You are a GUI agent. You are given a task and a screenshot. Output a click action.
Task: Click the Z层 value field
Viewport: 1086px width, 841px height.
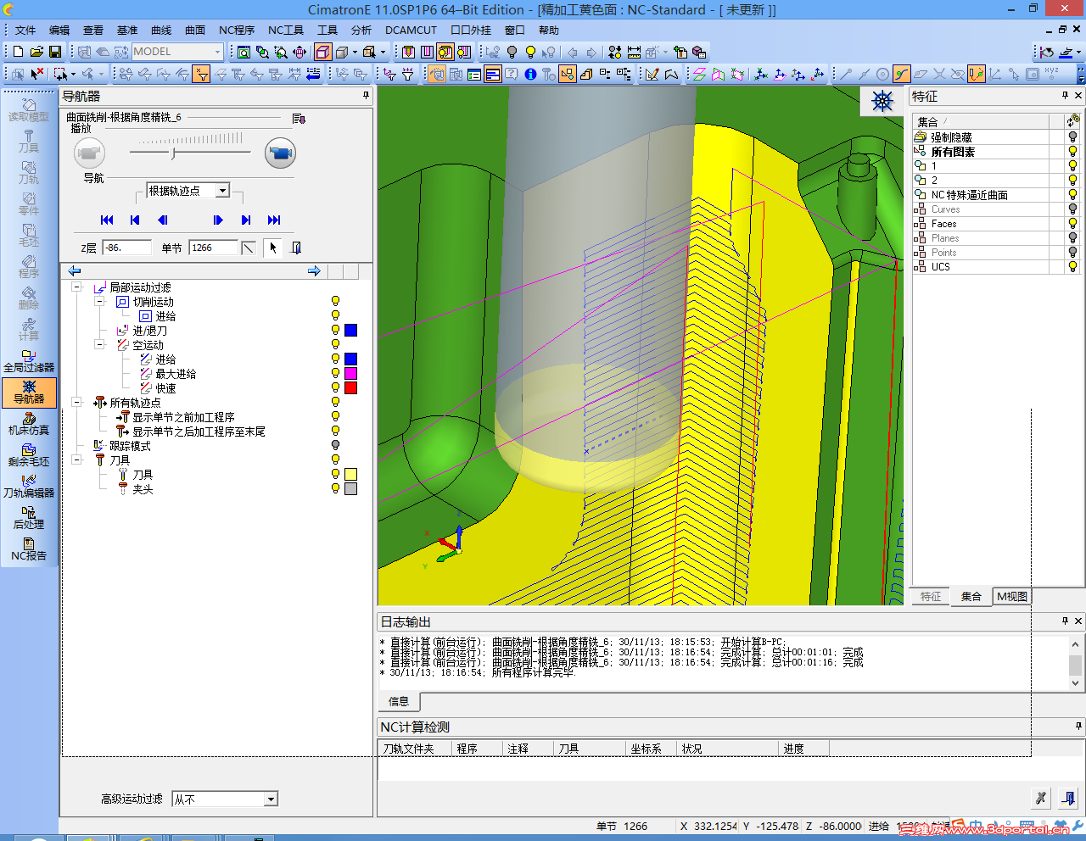click(x=126, y=248)
